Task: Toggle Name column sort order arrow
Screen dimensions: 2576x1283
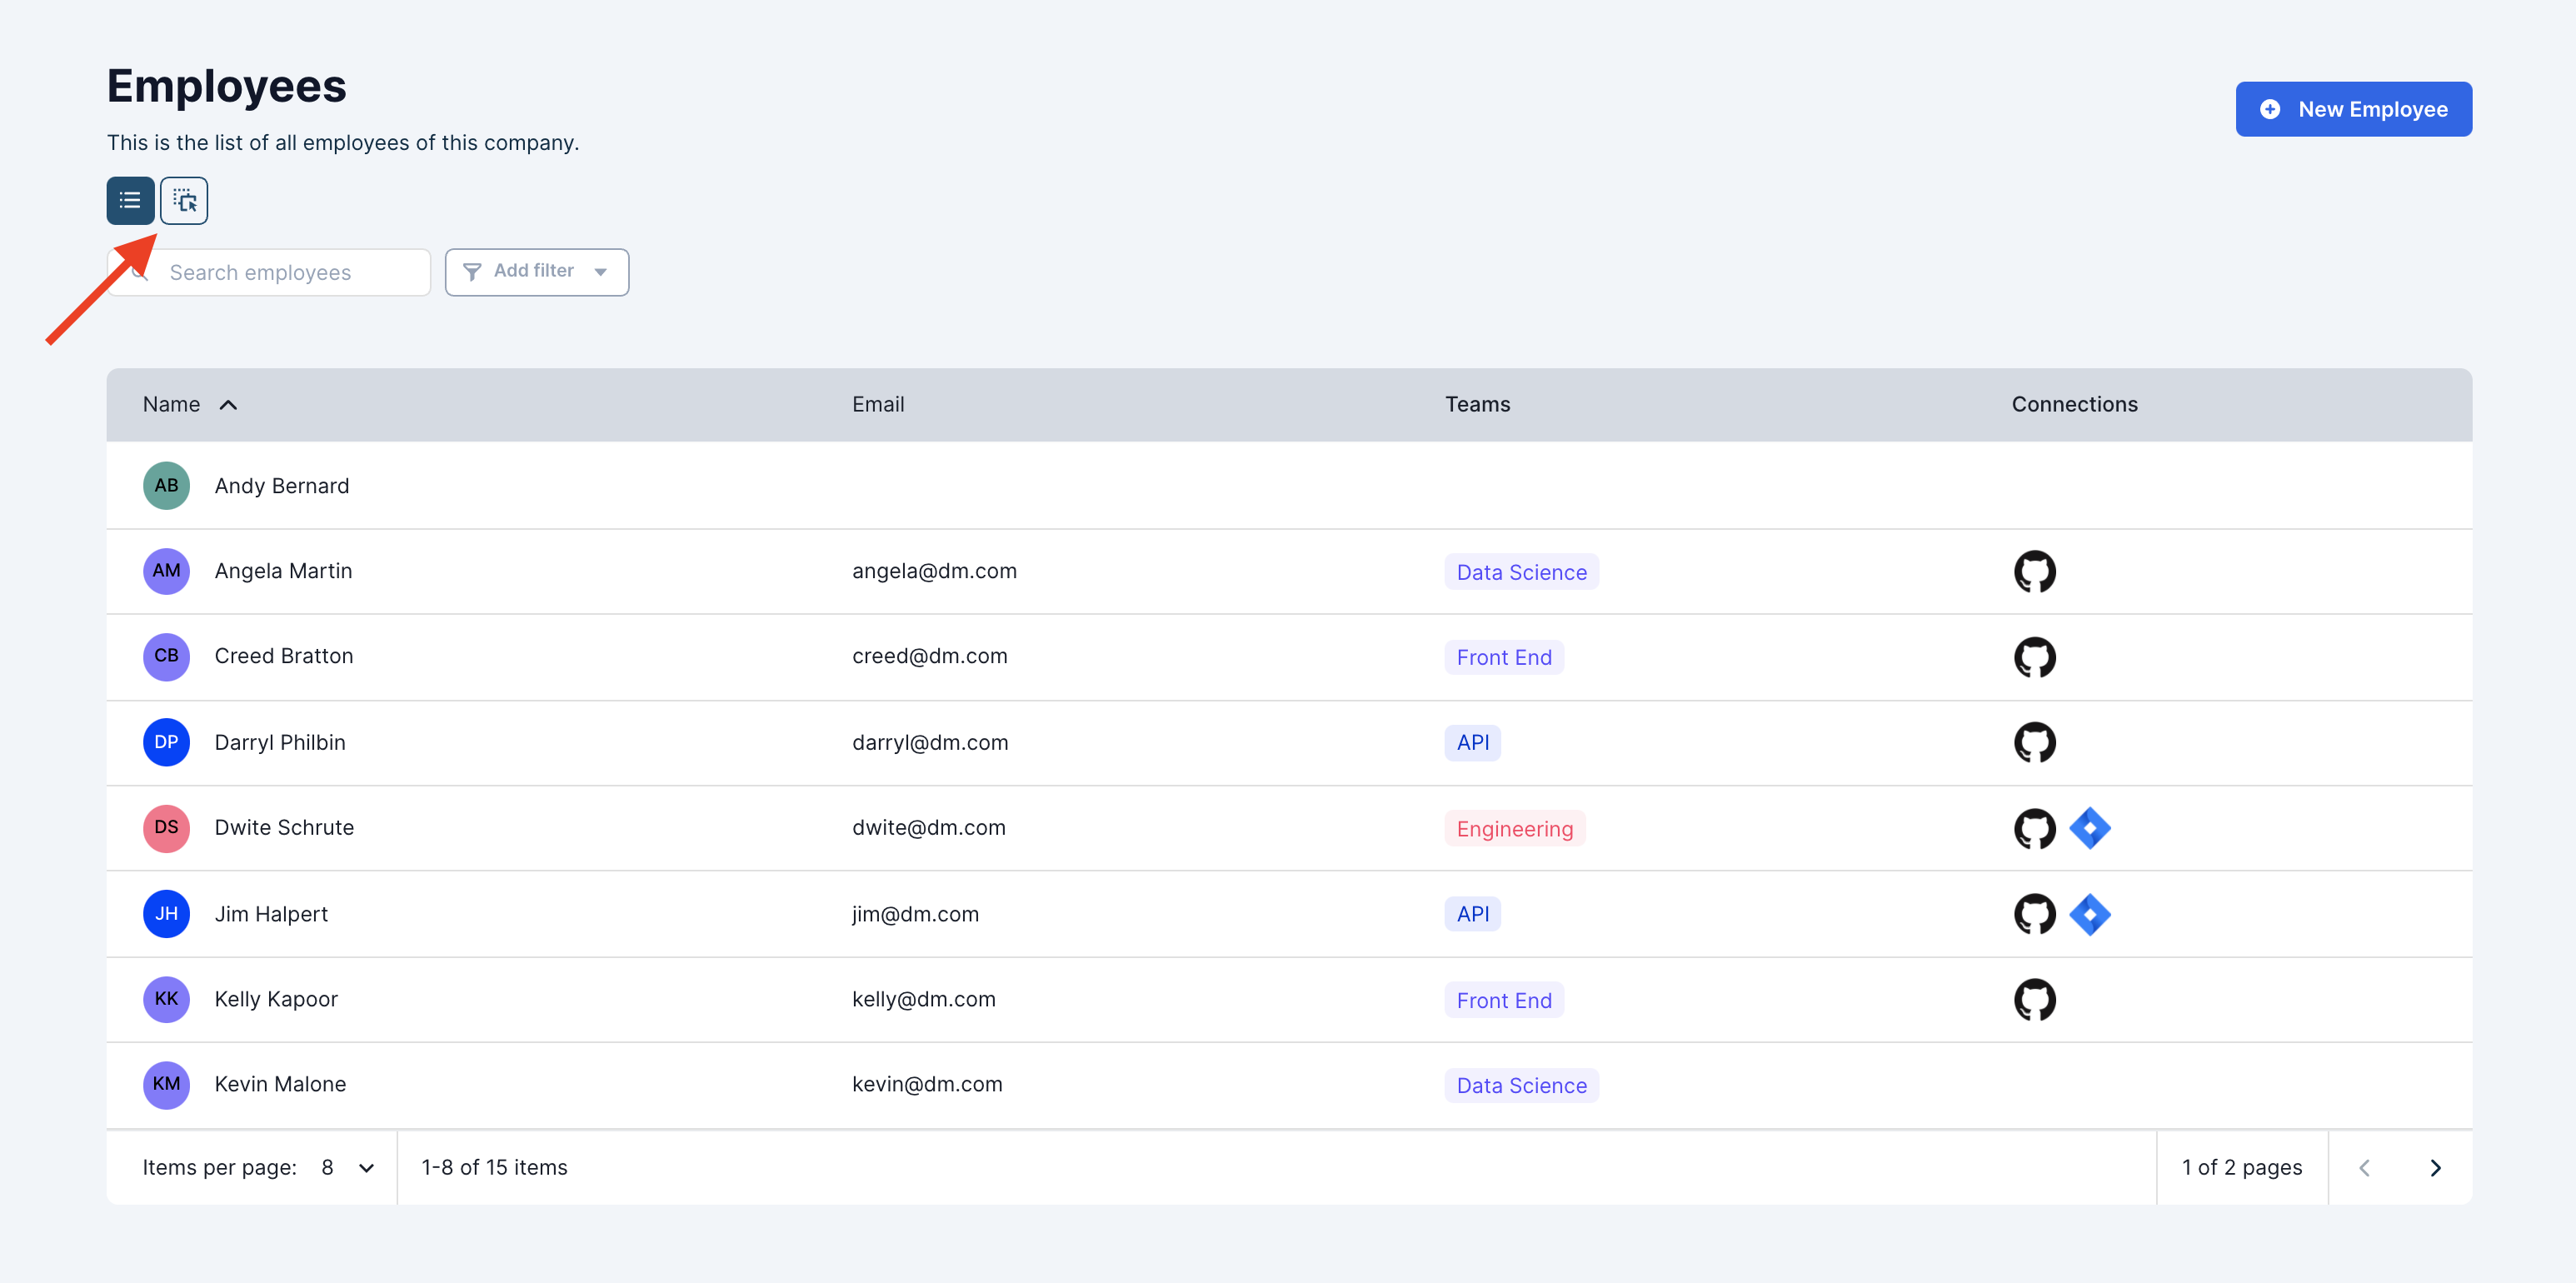Action: point(228,405)
